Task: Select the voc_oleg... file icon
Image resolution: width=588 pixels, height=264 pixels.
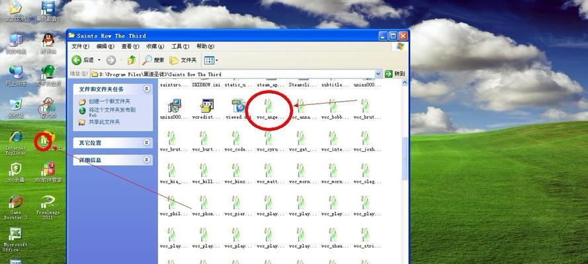Action: pyautogui.click(x=365, y=170)
